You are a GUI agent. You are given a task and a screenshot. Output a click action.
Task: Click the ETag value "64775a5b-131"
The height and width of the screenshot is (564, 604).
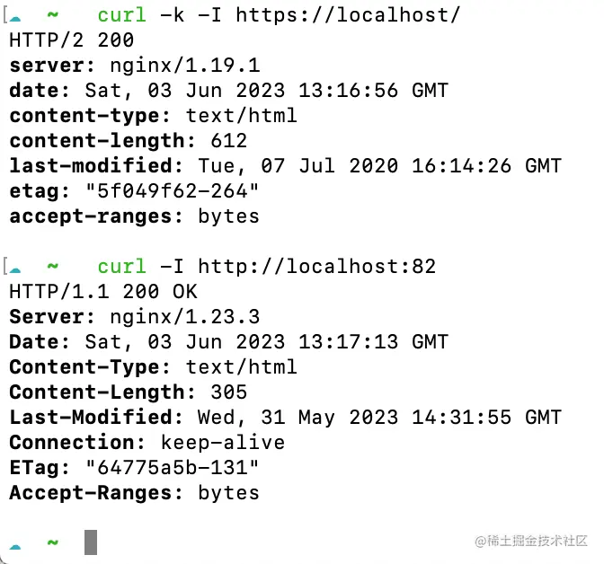(x=173, y=468)
